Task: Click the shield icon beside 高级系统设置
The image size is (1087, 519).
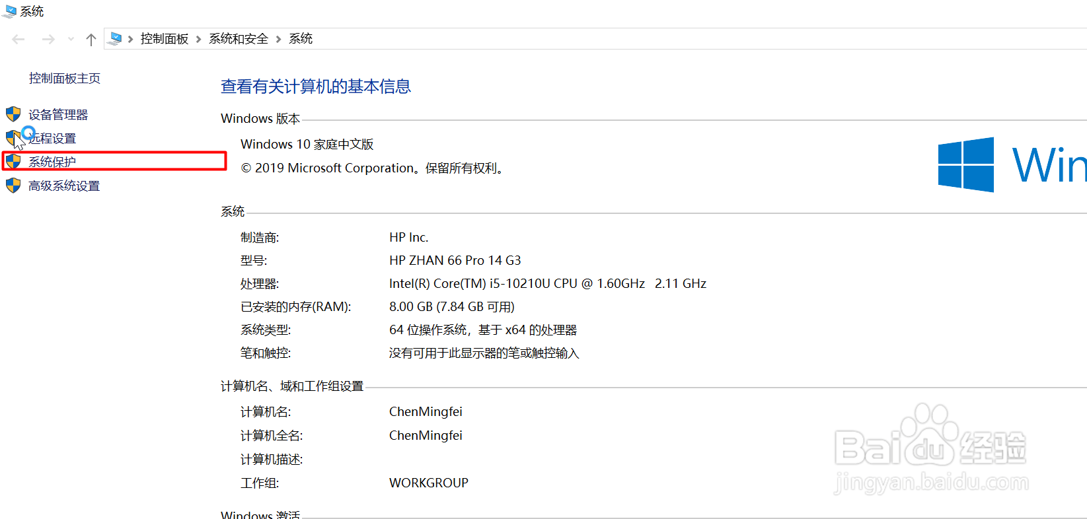Action: pyautogui.click(x=13, y=186)
